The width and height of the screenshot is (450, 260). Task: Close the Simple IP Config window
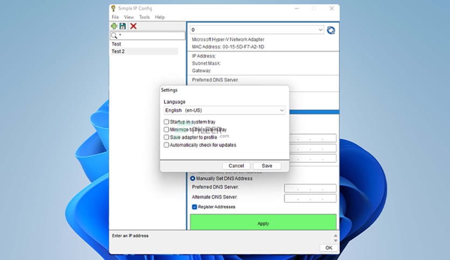332,8
